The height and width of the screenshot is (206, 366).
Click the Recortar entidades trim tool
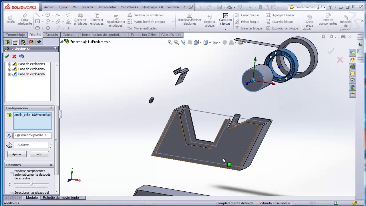tap(81, 19)
